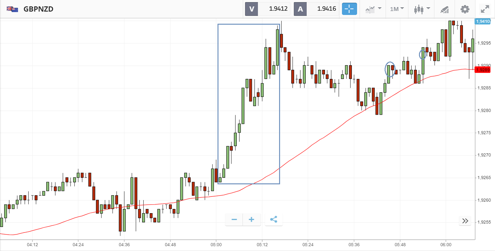This screenshot has height=251, width=495.
Task: Toggle the blue crosshair cursor button
Action: pyautogui.click(x=349, y=9)
